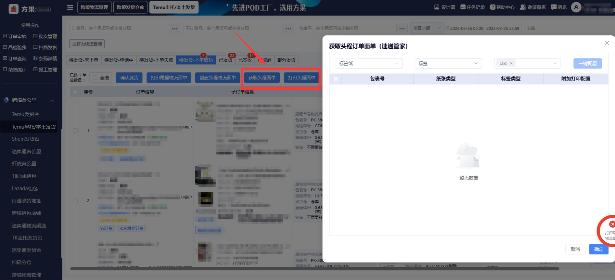Select the checkbox for order row 1
Viewport: 615px width, 280px height.
(75, 131)
